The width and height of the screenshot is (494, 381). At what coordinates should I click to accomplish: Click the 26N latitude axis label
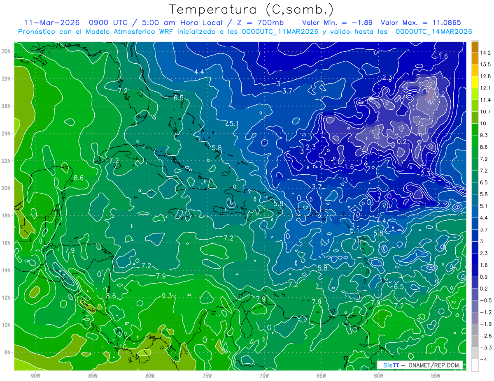point(7,106)
